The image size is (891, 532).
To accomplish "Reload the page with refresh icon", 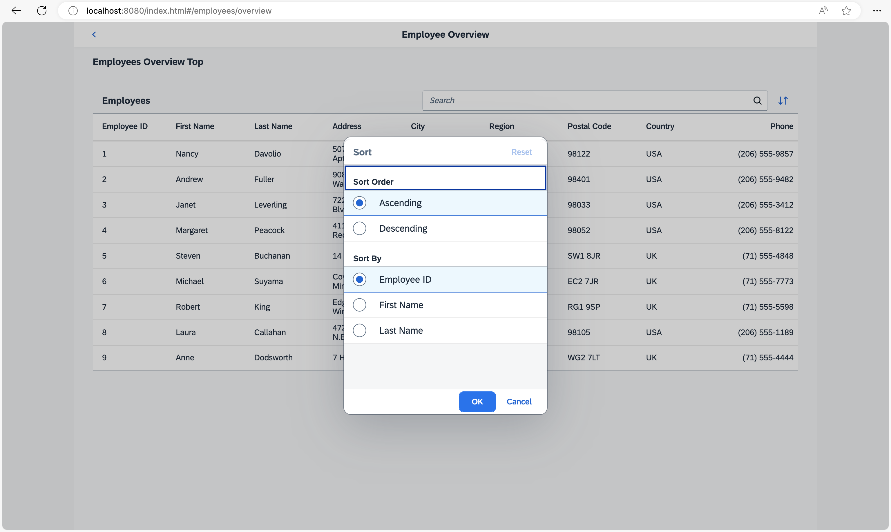I will [x=42, y=11].
